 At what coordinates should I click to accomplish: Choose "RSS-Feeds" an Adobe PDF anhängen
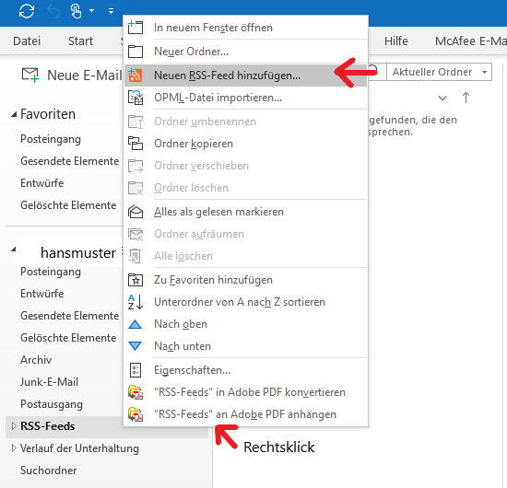[246, 414]
